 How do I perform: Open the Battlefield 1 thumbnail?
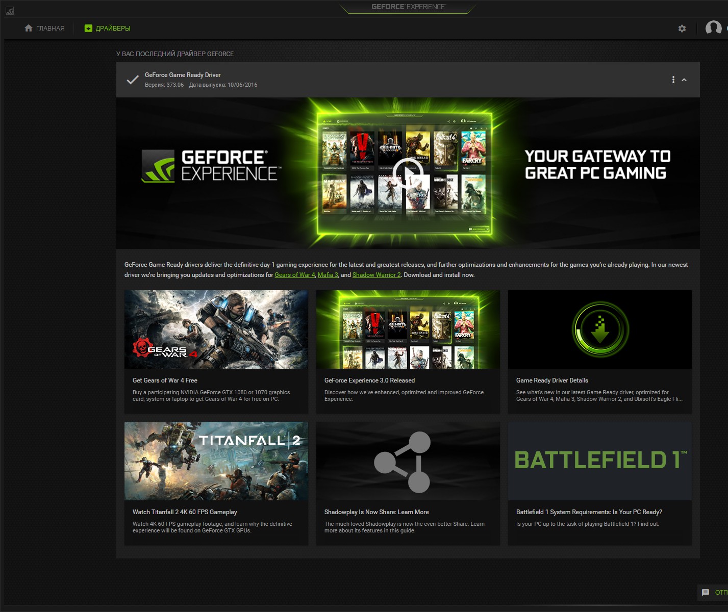click(600, 461)
